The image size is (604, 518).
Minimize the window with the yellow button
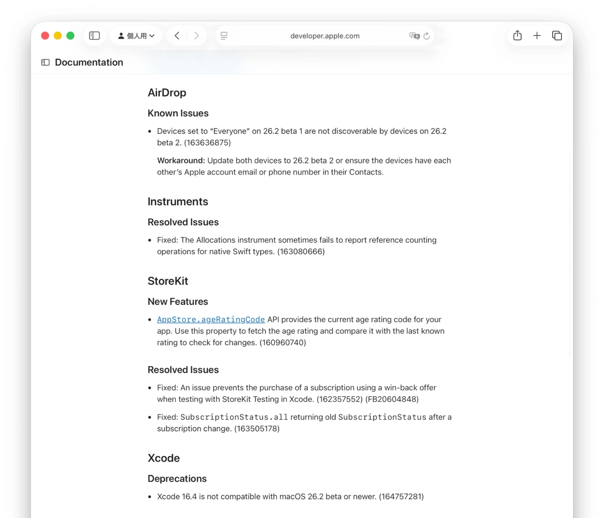pos(58,35)
